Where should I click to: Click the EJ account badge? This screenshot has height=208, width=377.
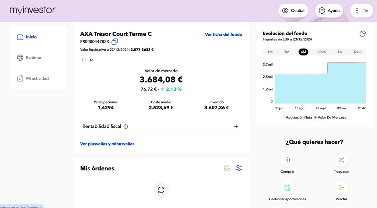[x=84, y=60]
